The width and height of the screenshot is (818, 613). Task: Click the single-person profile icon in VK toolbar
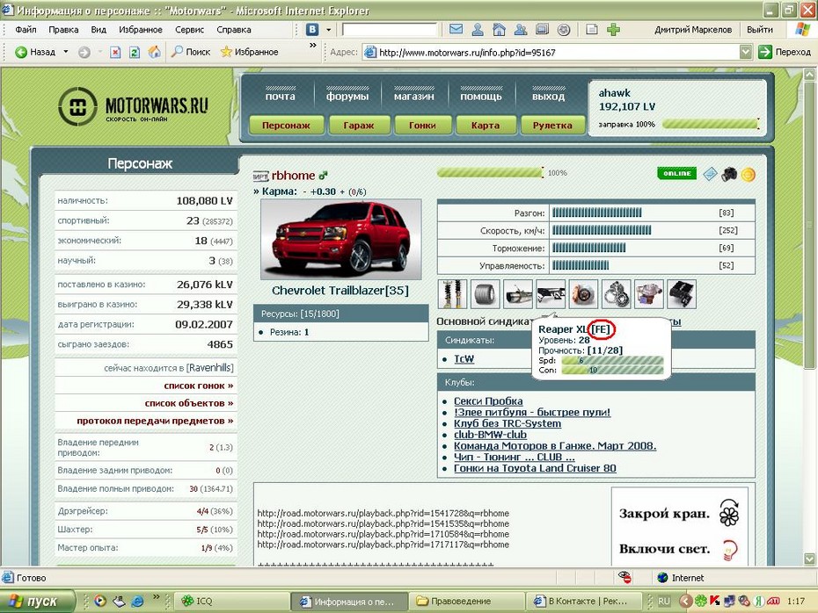point(478,30)
